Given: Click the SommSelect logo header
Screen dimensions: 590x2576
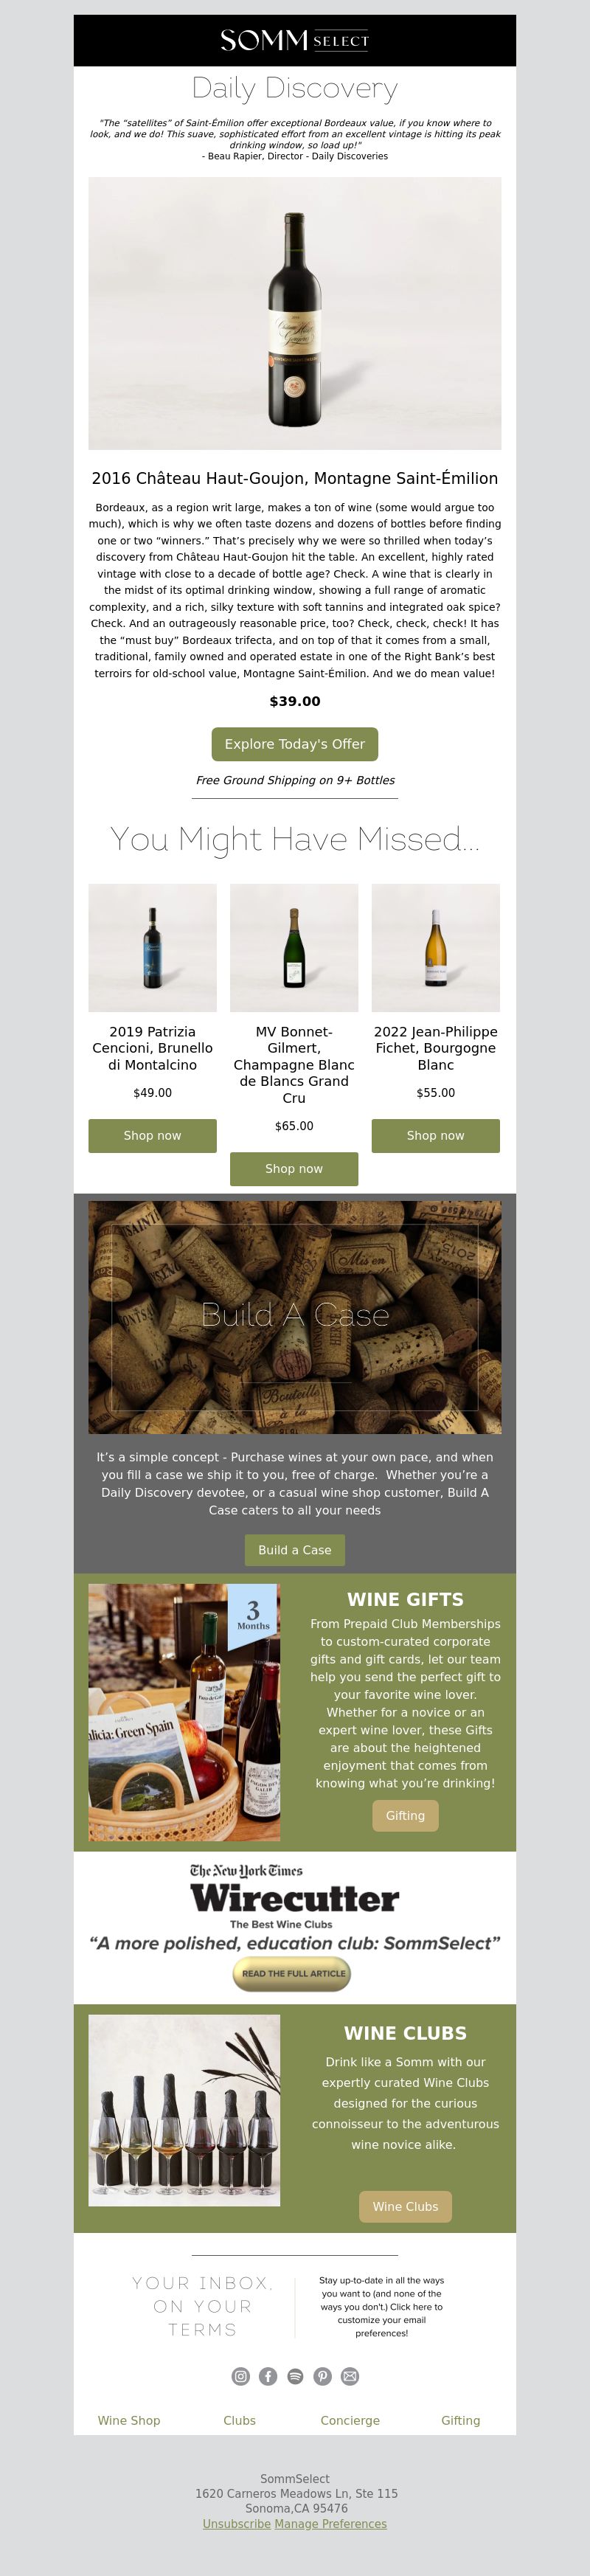Looking at the screenshot, I should point(295,41).
